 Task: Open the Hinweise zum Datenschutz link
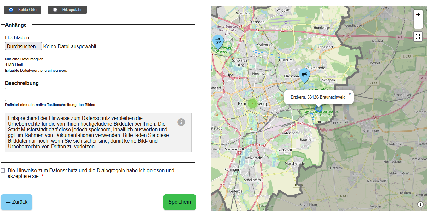coord(47,170)
